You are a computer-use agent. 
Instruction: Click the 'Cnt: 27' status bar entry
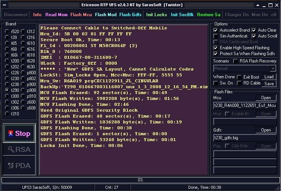point(112,187)
